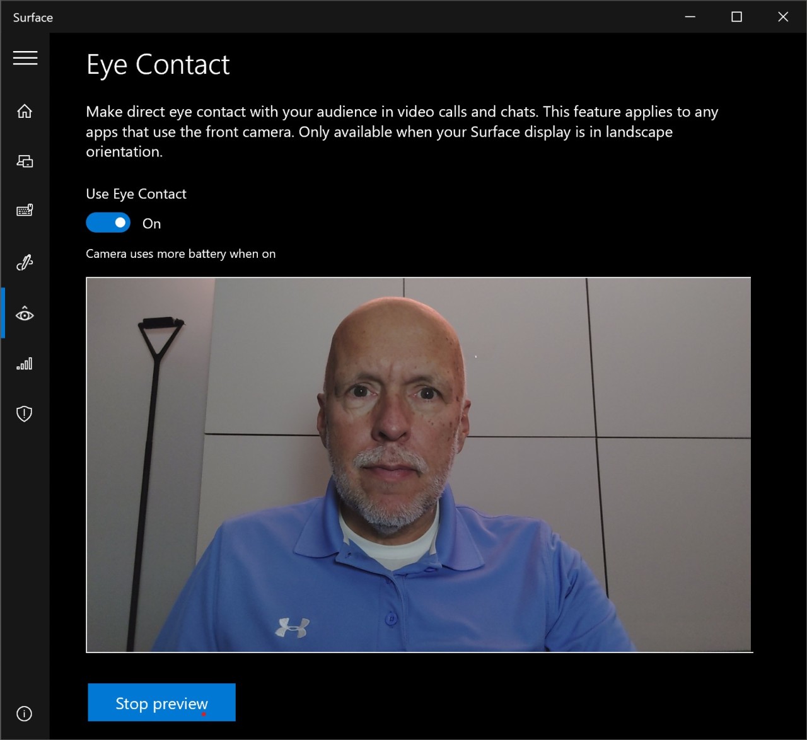The image size is (807, 740).
Task: Click the 'Surface' window title
Action: pyautogui.click(x=33, y=18)
